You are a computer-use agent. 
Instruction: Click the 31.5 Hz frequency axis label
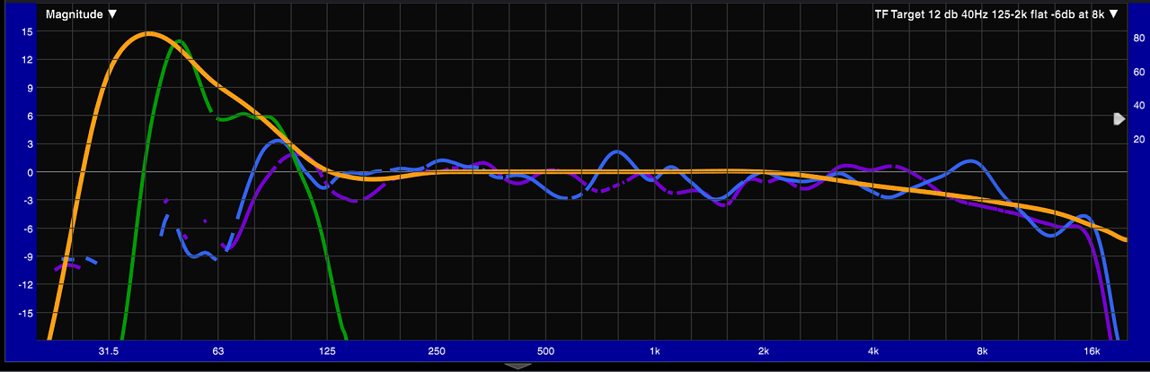(x=109, y=350)
